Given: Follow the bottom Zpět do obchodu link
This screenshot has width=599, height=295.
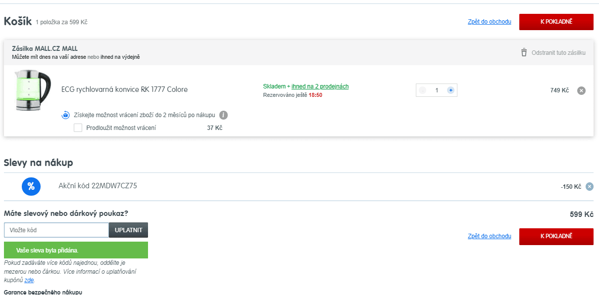Looking at the screenshot, I should pyautogui.click(x=489, y=236).
